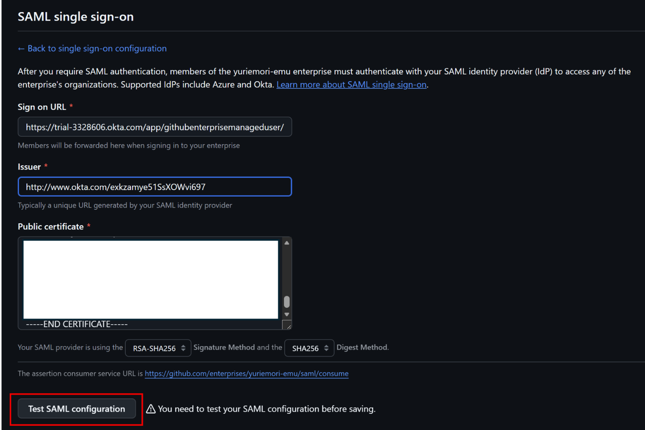This screenshot has width=645, height=430.
Task: Click the Sign on URL input field
Action: click(x=154, y=127)
